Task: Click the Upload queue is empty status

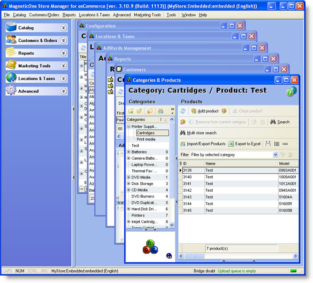Action: pos(237,271)
